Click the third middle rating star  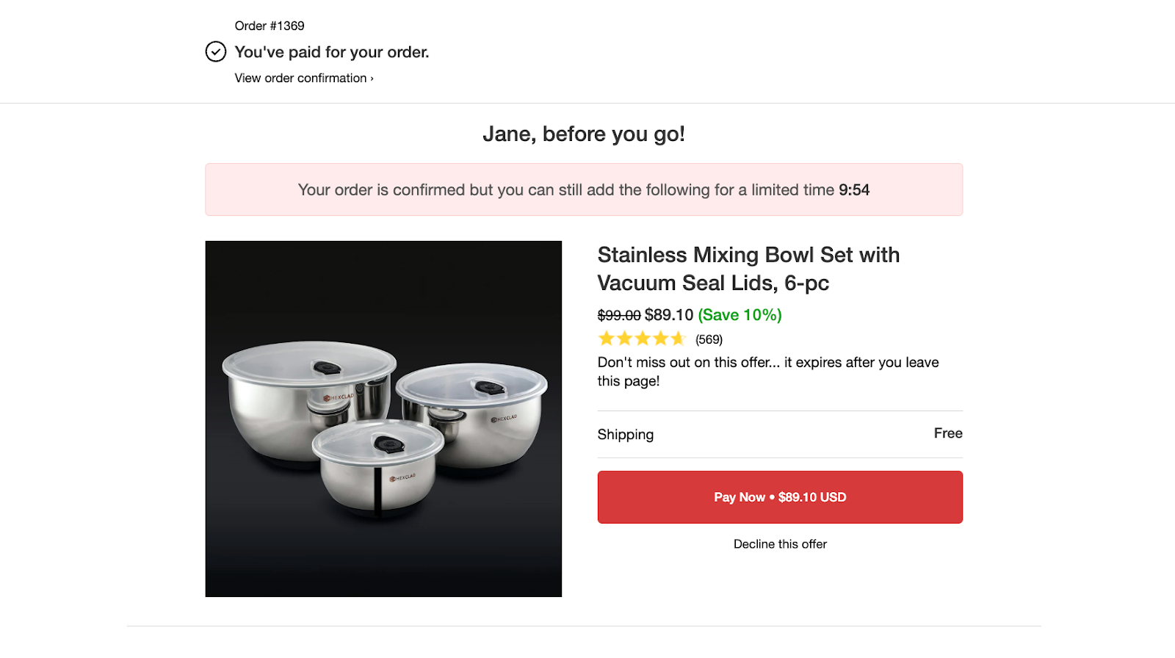pyautogui.click(x=643, y=339)
